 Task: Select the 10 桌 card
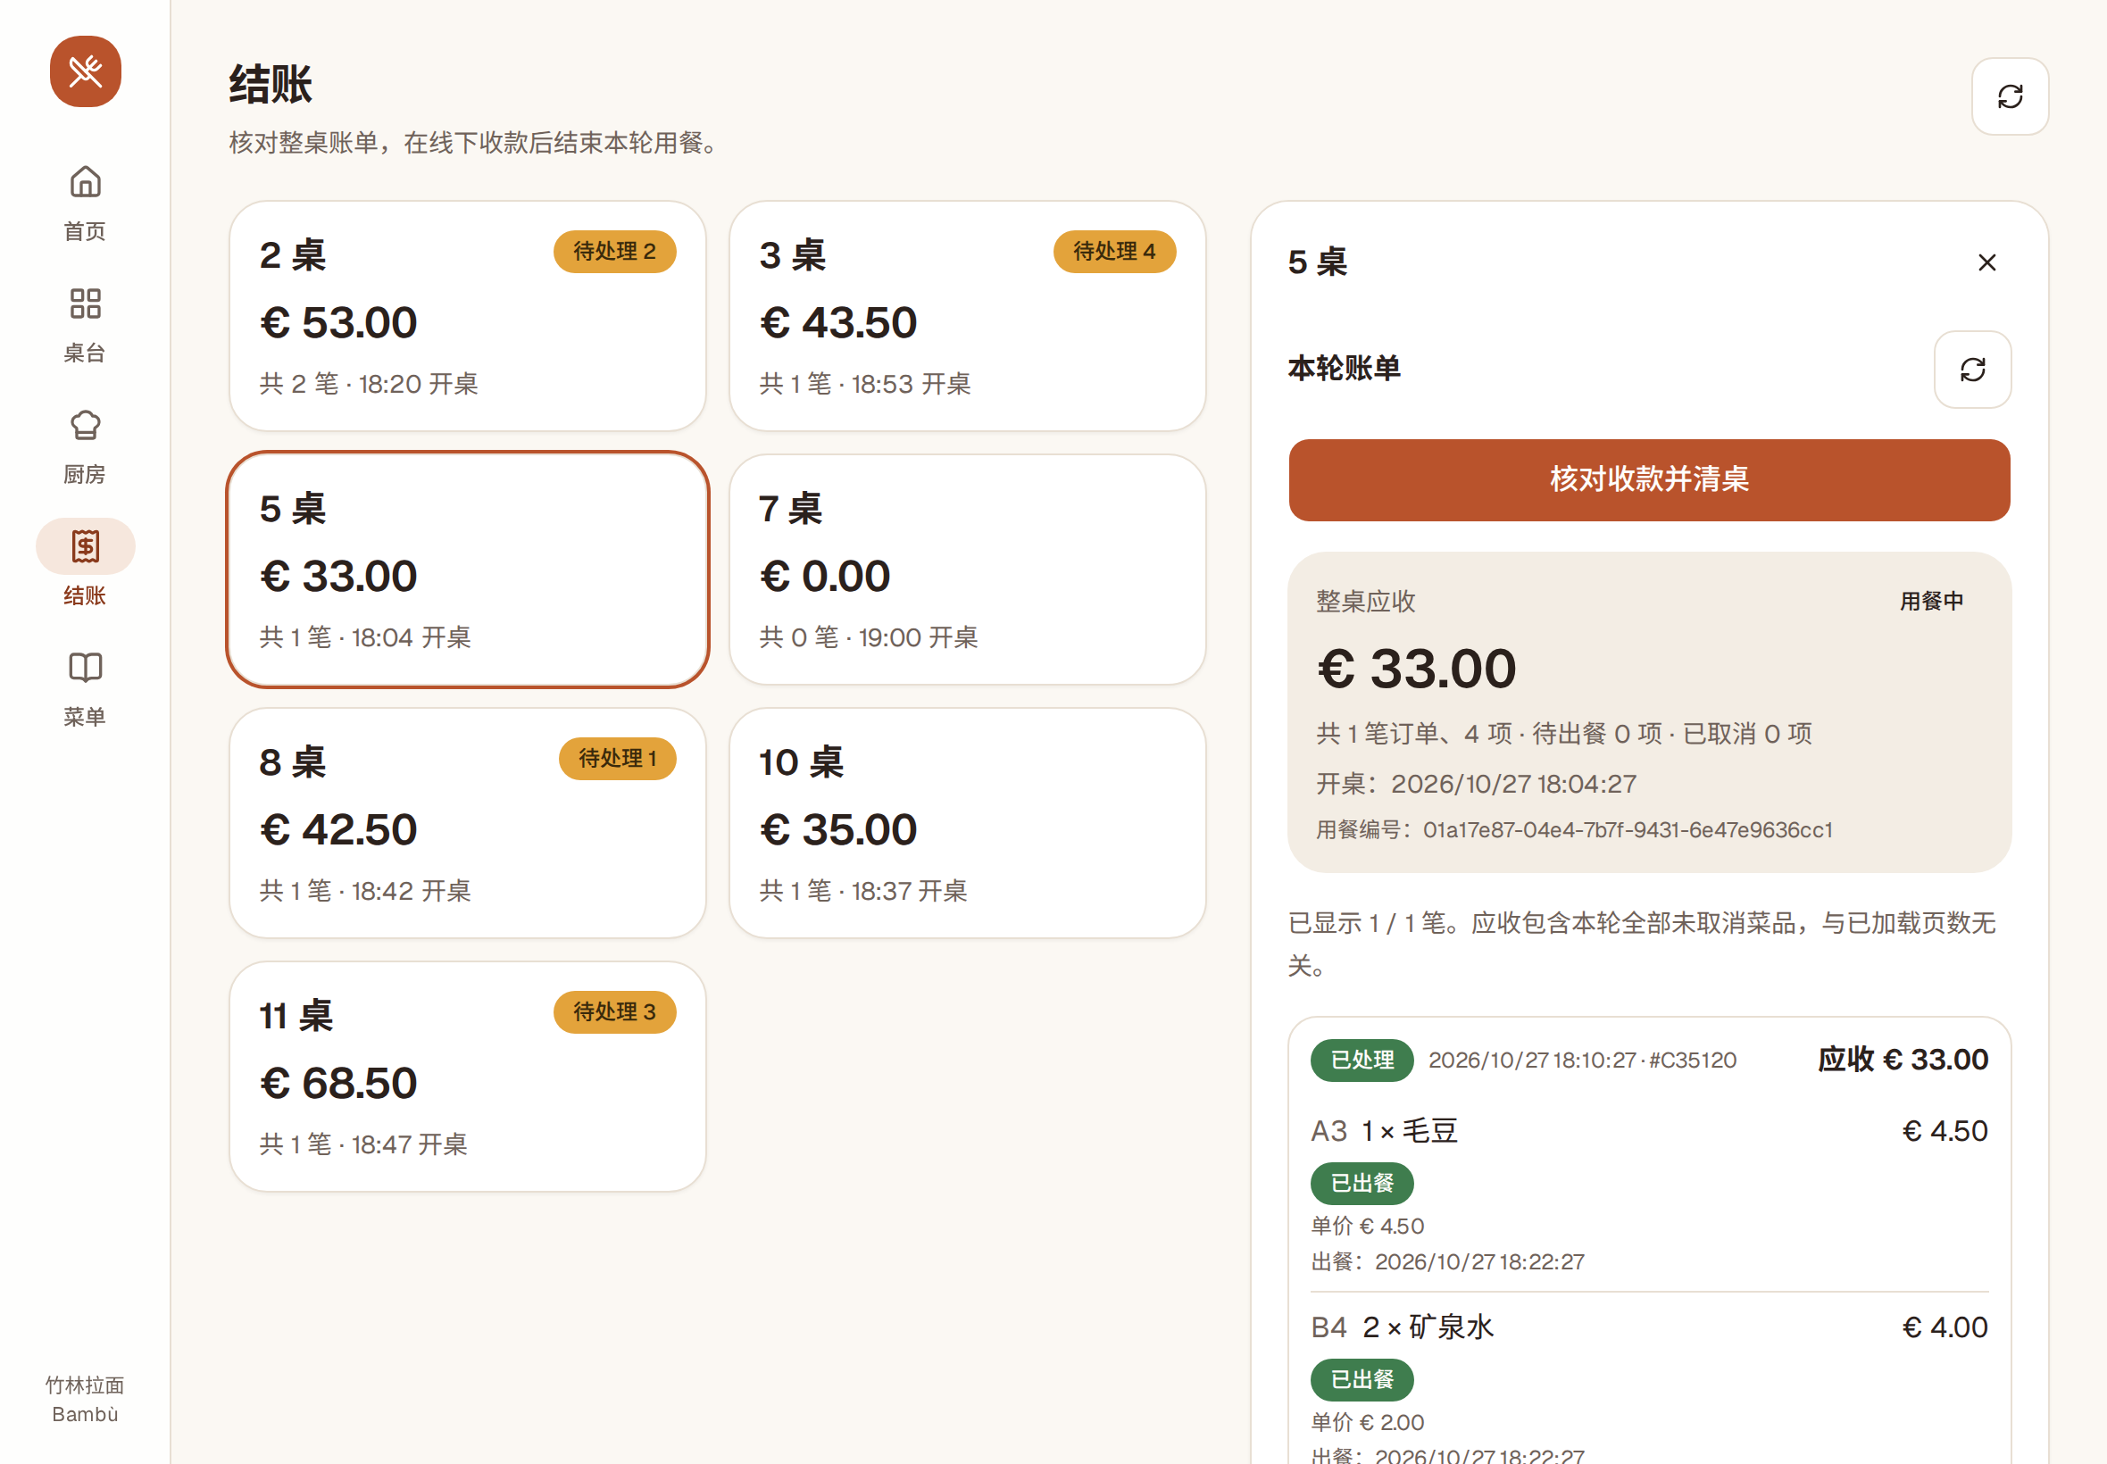pos(967,823)
